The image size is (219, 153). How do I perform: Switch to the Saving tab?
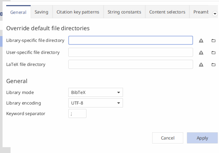tap(42, 12)
